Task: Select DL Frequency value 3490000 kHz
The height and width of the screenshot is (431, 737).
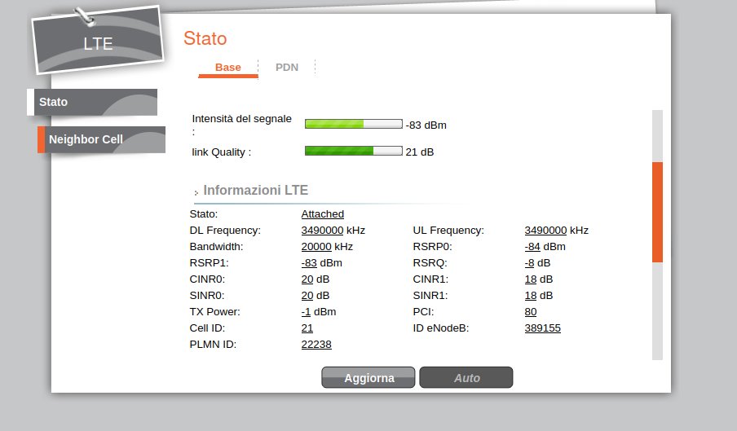Action: coord(333,231)
